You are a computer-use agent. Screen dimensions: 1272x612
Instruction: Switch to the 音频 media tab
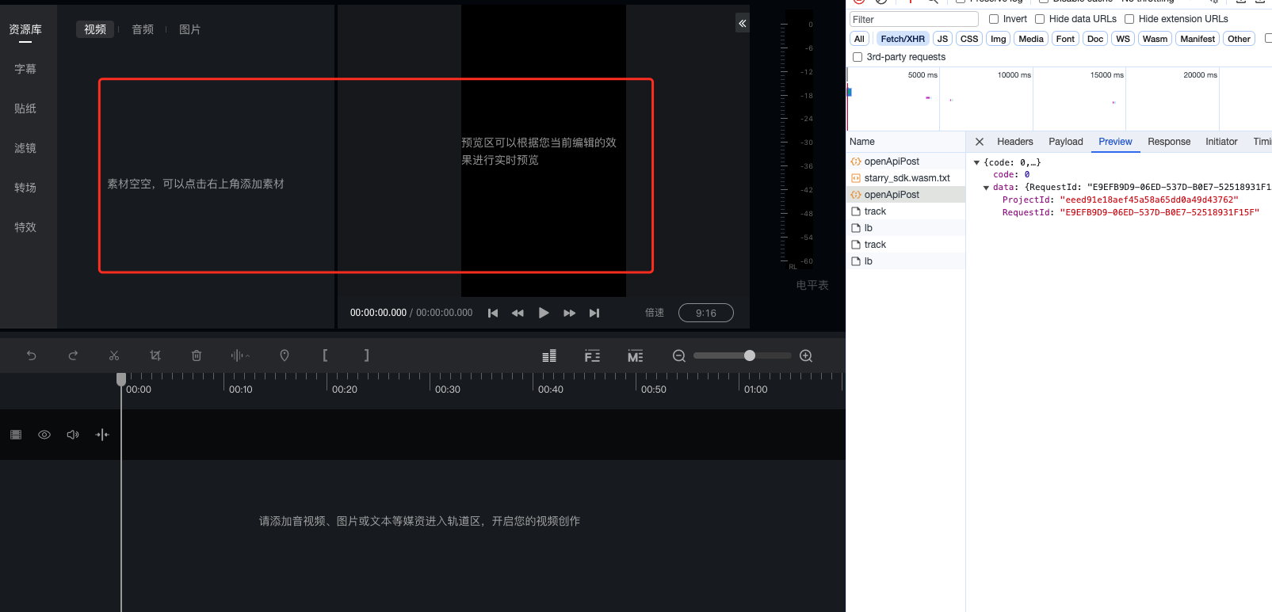pos(143,29)
